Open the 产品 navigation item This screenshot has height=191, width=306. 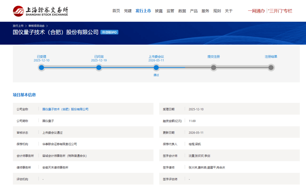pos(194,11)
